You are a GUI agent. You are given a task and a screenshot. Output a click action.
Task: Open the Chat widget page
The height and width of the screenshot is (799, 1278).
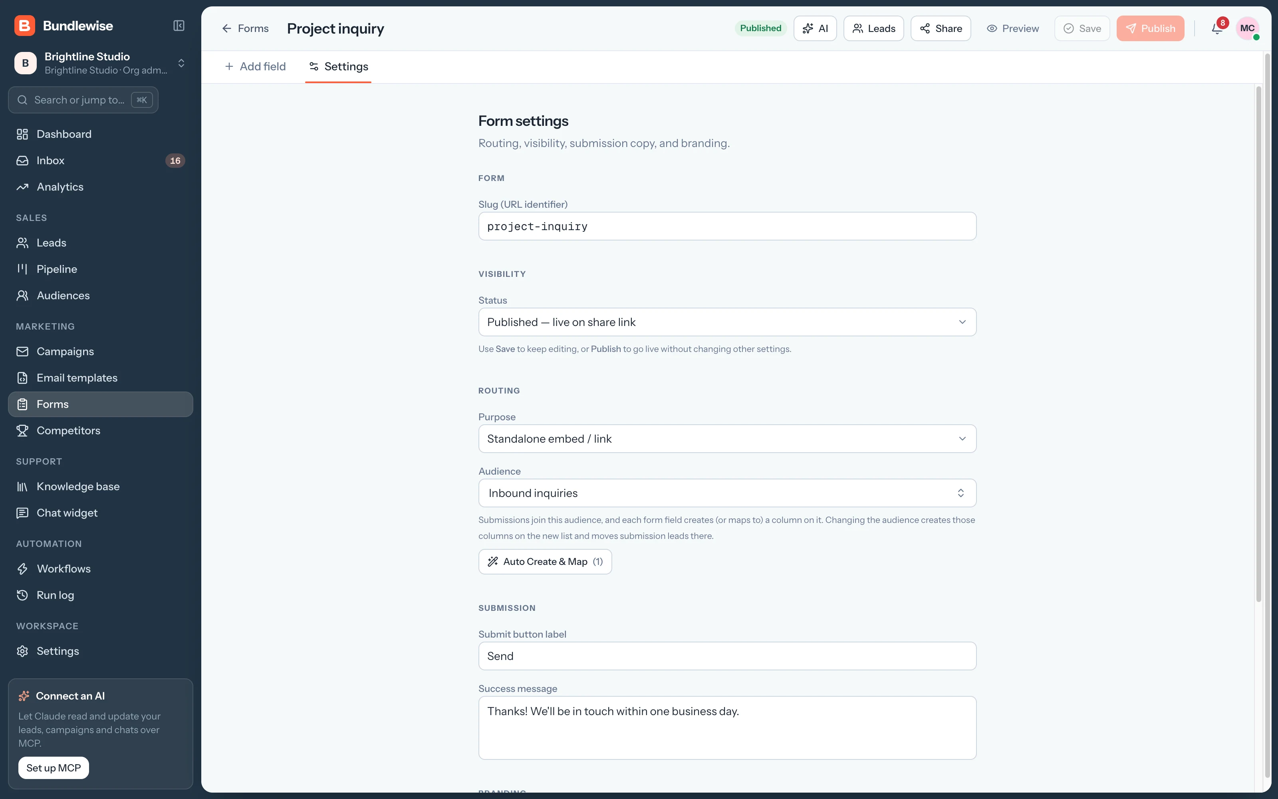coord(100,513)
